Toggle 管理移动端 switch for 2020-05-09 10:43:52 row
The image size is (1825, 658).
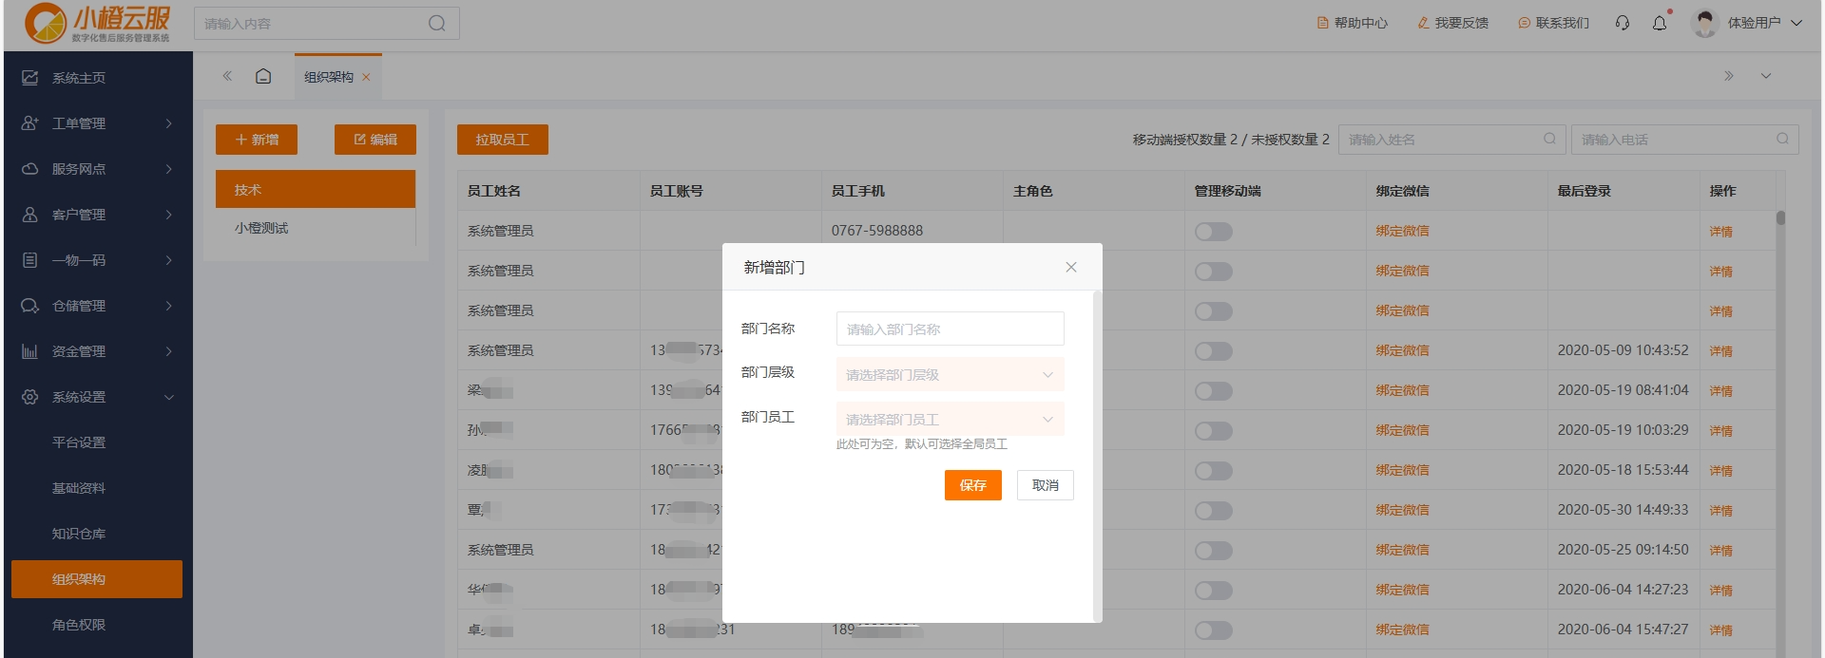(1213, 351)
